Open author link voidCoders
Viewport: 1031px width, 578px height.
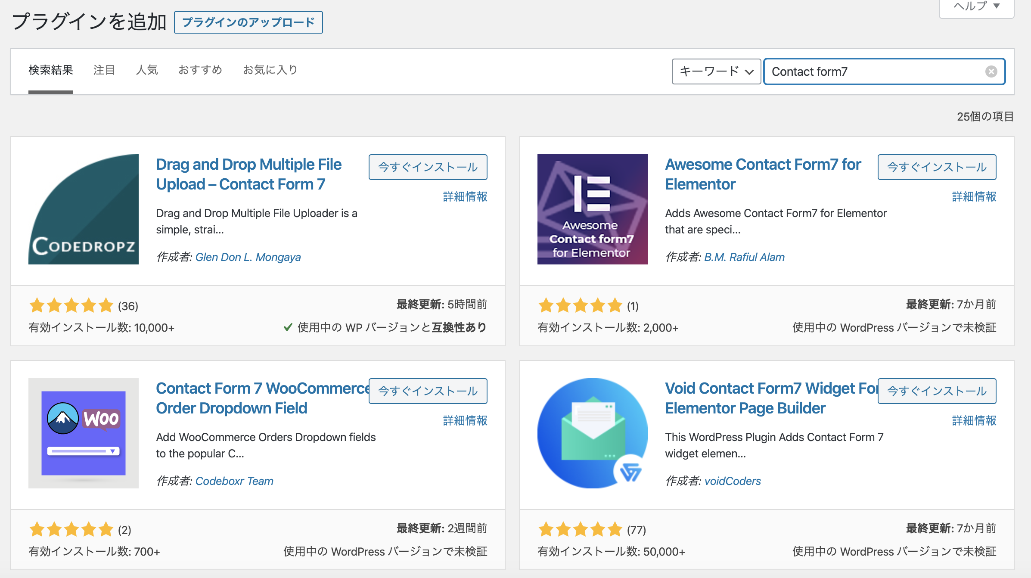point(733,481)
